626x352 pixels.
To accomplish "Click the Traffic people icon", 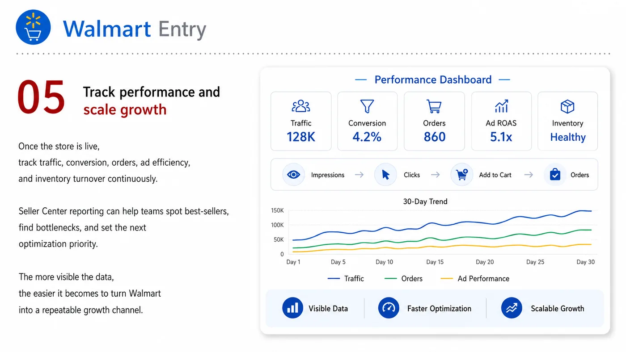I will coord(301,106).
